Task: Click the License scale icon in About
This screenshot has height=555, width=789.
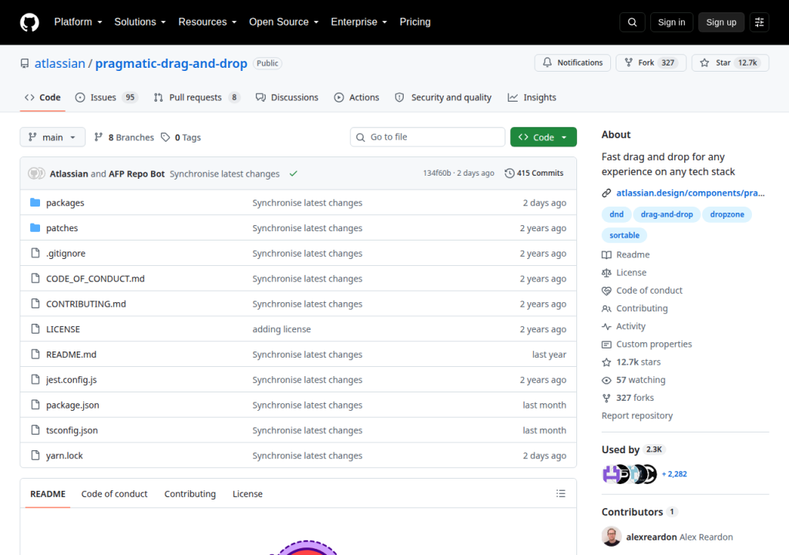Action: [x=606, y=272]
